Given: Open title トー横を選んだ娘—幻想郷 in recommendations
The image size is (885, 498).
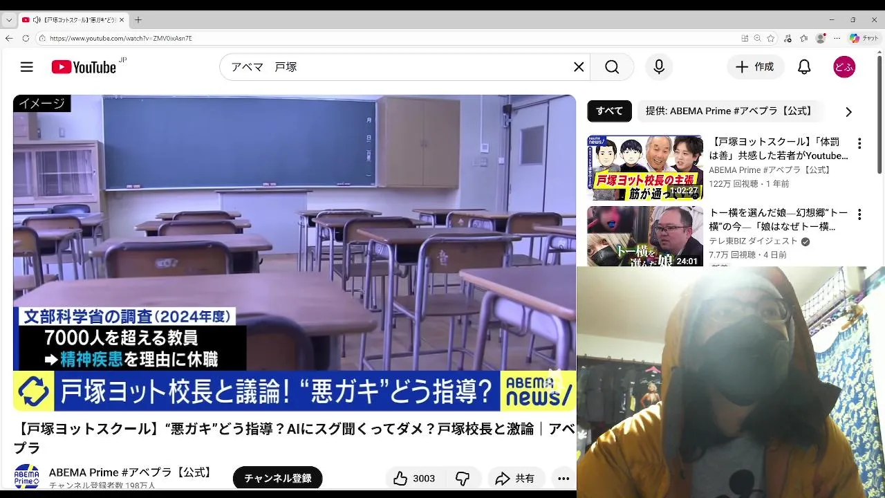Looking at the screenshot, I should (779, 219).
